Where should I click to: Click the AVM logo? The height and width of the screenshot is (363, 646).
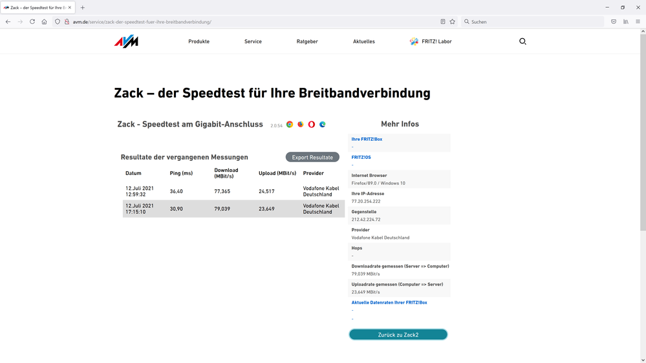click(x=126, y=41)
